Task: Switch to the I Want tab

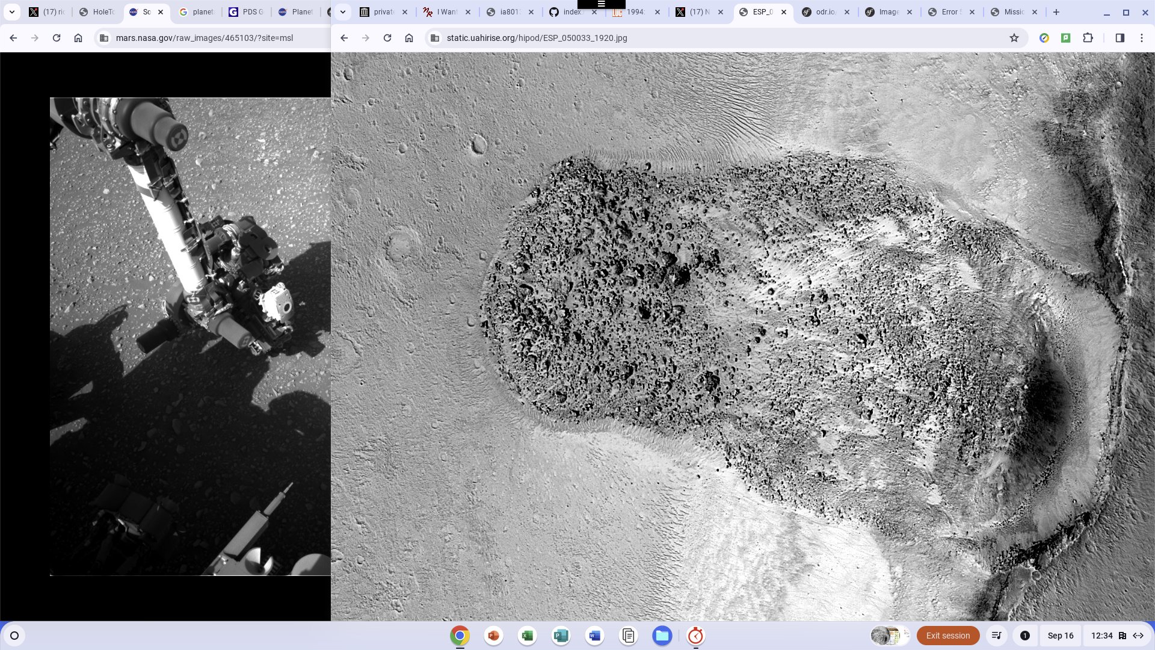Action: click(446, 12)
